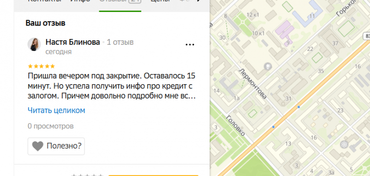Click the 'сегодня' review date

tap(58, 51)
